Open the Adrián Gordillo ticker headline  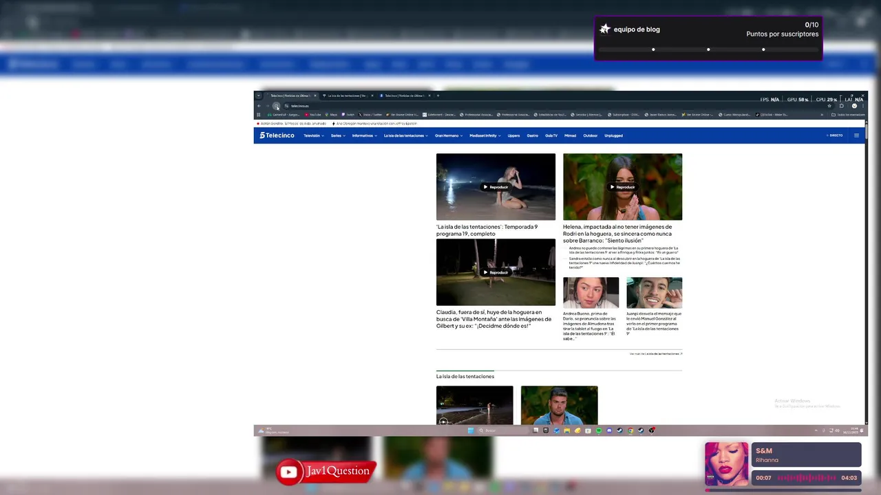292,124
